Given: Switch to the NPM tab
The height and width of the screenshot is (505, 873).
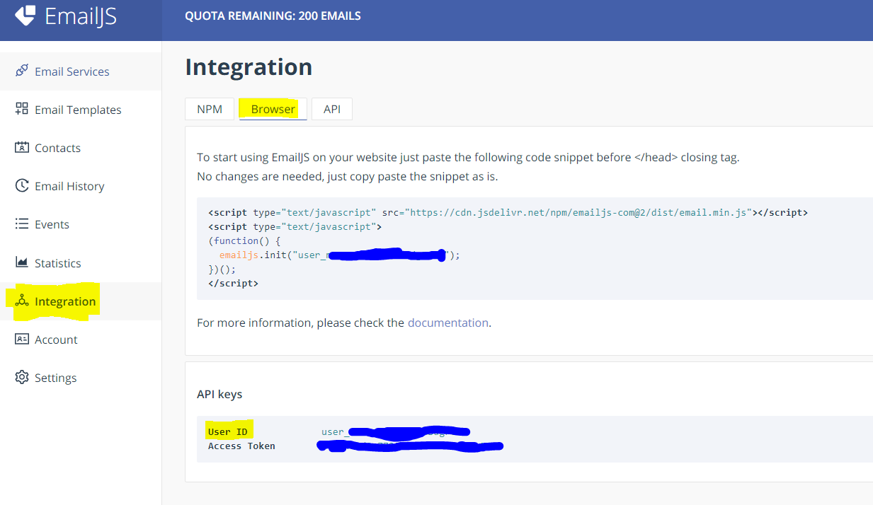Looking at the screenshot, I should pos(209,109).
